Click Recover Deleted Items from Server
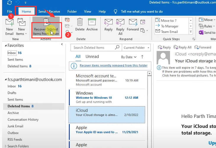Screen dimensions: 216x148 46,28
